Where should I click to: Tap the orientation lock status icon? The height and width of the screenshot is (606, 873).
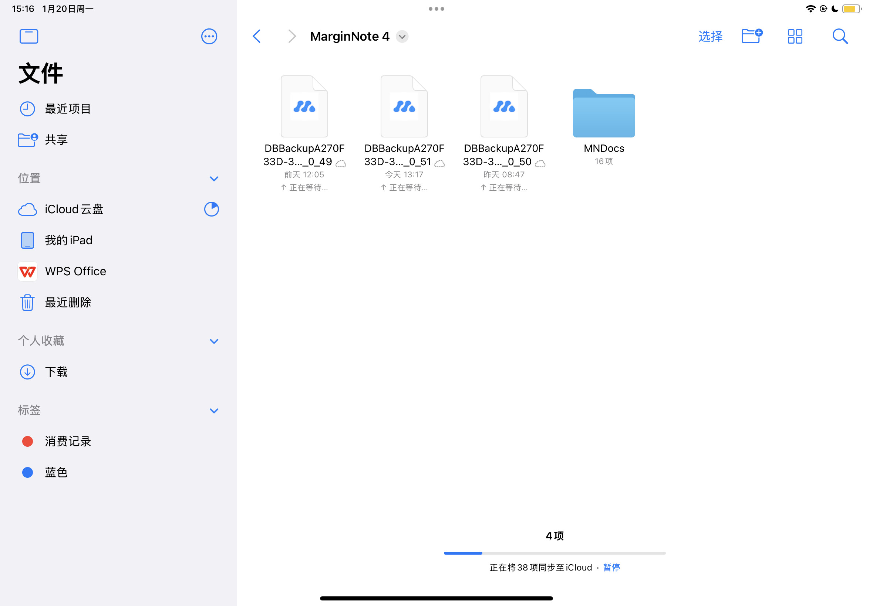[823, 9]
